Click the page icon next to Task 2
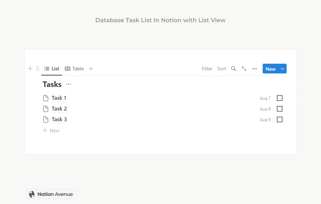Screen dimensions: 321x204 pos(45,109)
